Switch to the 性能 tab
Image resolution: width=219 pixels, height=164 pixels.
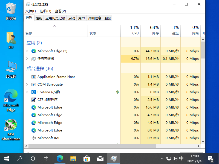coord(39,18)
